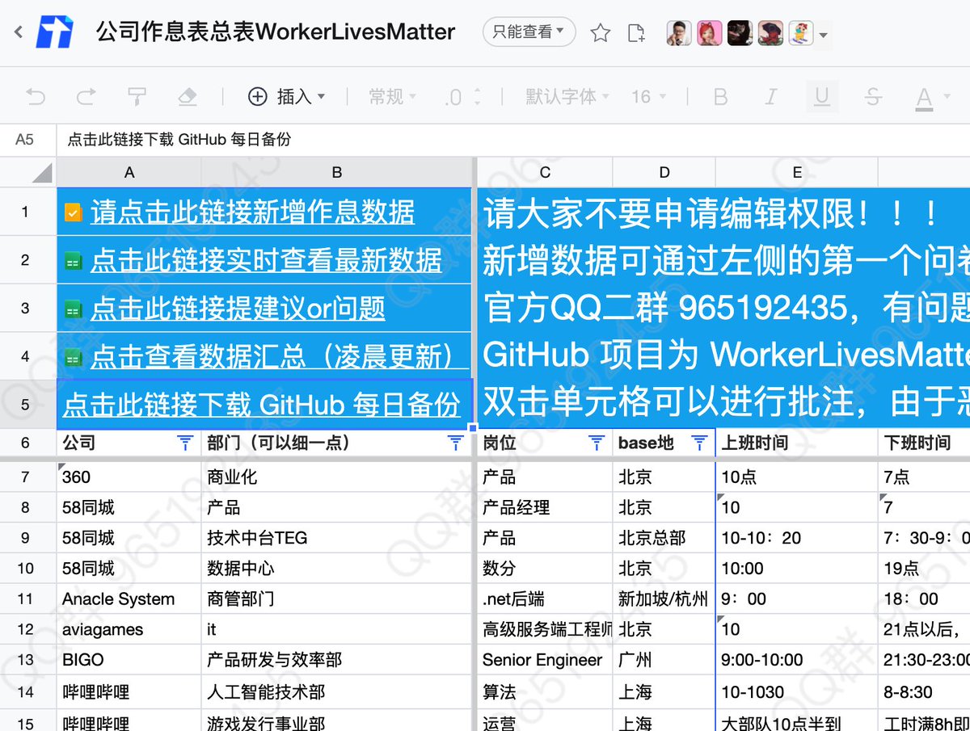Select column A header
Viewport: 970px width, 731px height.
(129, 172)
